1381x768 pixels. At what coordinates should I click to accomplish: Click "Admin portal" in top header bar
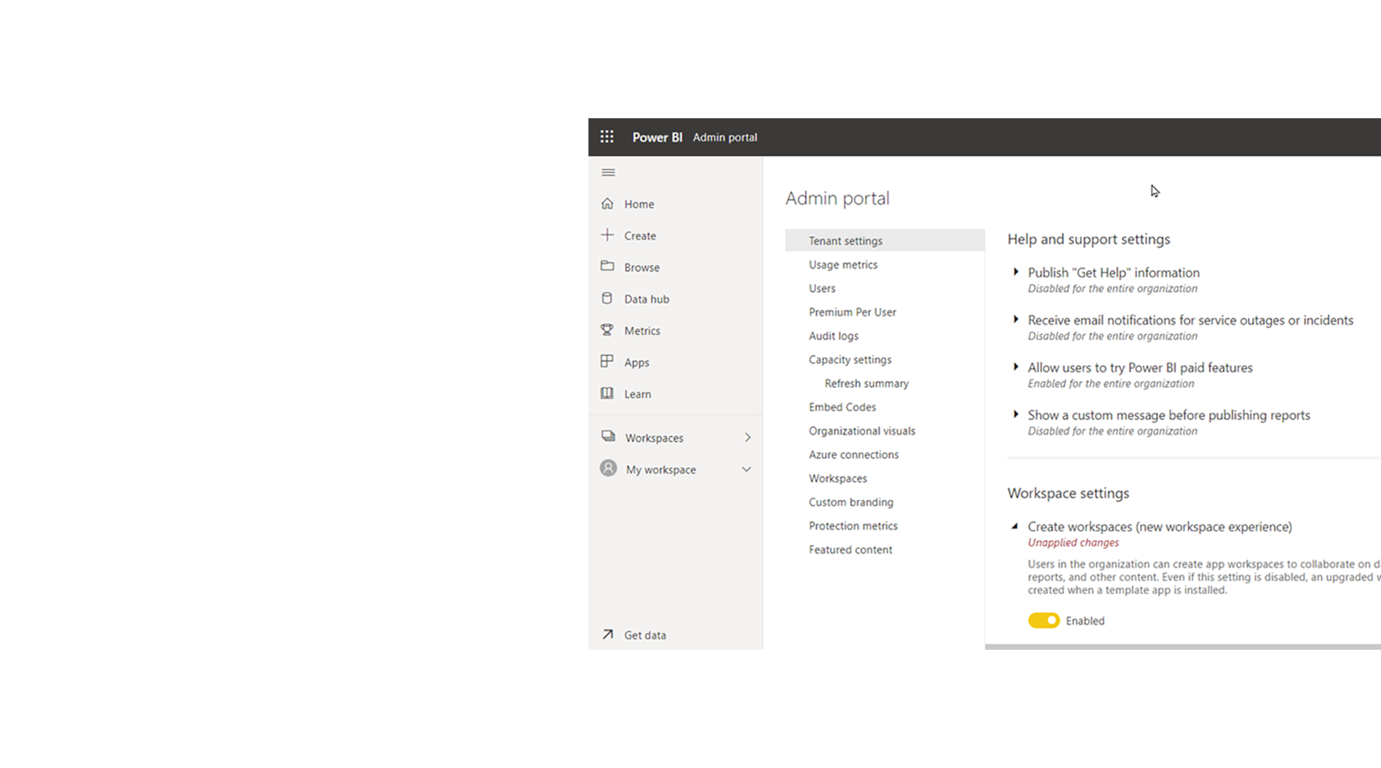(725, 137)
